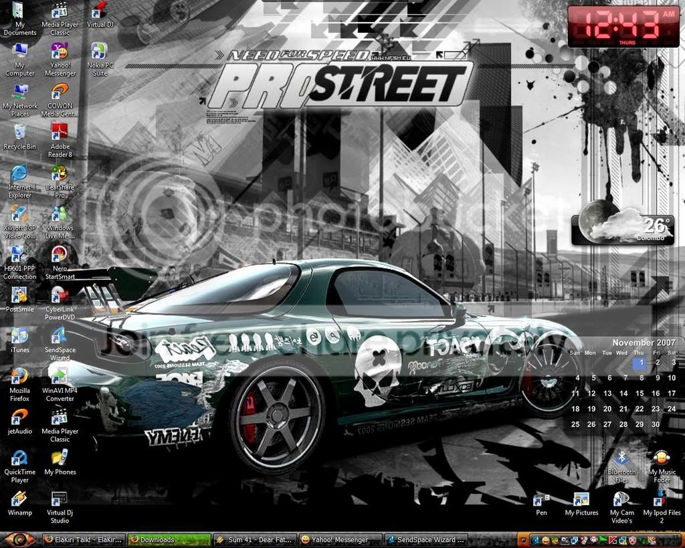This screenshot has height=548, width=685.
Task: Open My Pictures folder icon
Action: (581, 503)
